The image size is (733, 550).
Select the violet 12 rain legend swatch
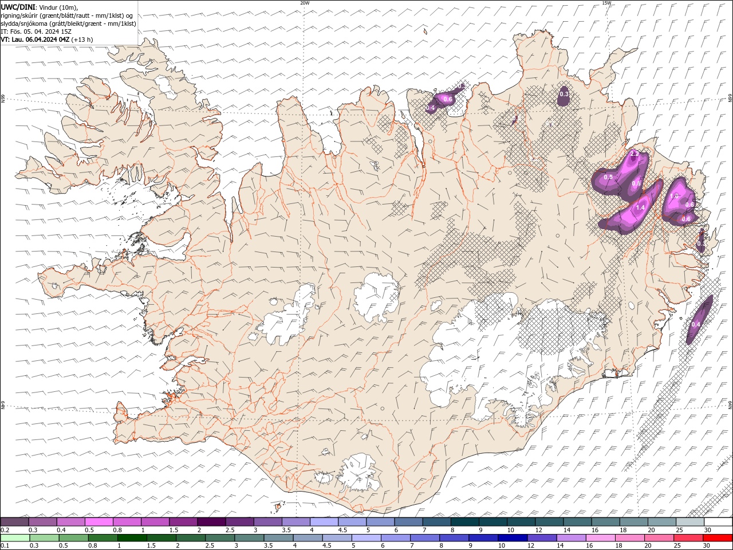[x=541, y=538]
